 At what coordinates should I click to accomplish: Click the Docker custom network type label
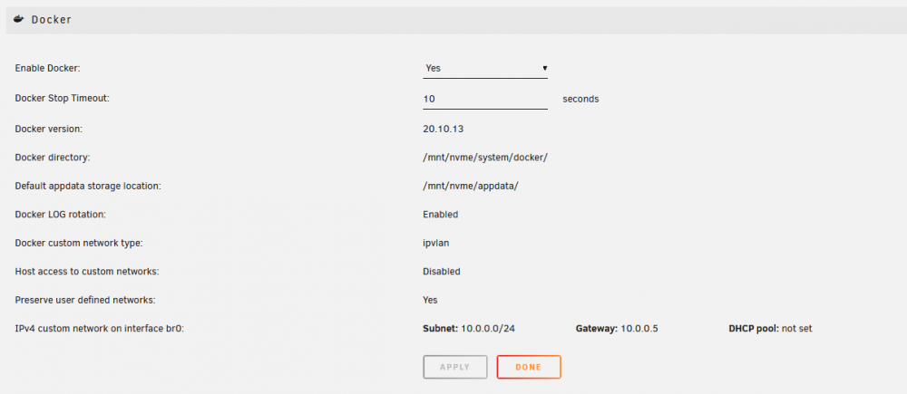click(x=79, y=244)
